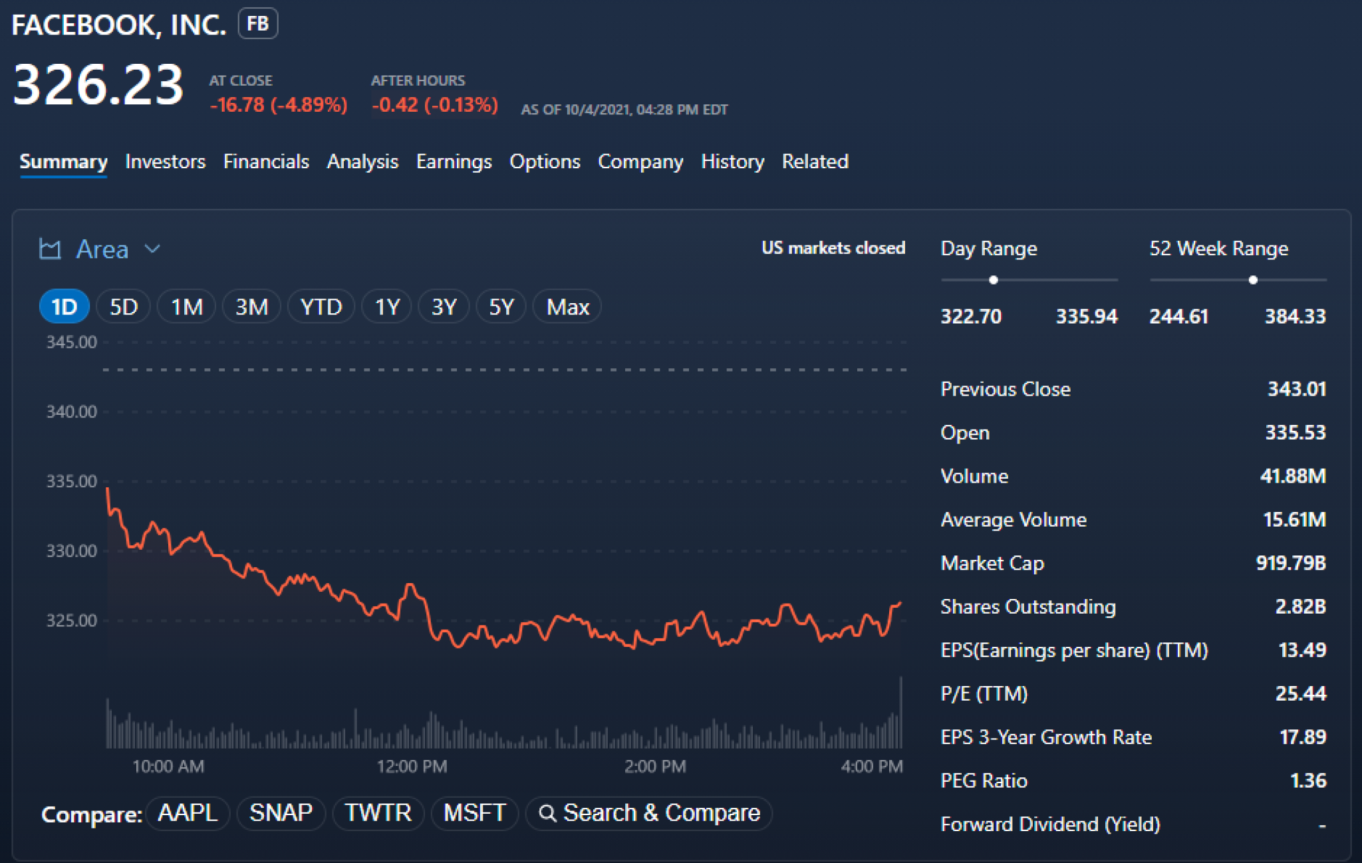Compare with AAPL stock
The height and width of the screenshot is (863, 1362).
188,813
